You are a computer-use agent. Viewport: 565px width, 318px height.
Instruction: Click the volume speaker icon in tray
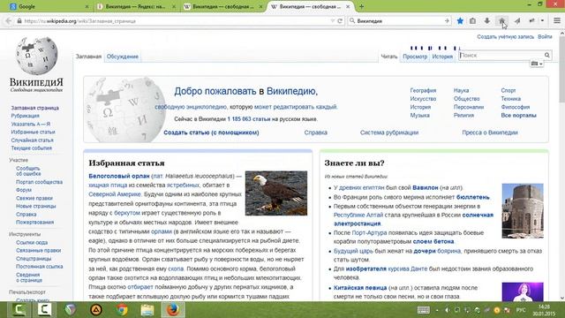[447, 310]
